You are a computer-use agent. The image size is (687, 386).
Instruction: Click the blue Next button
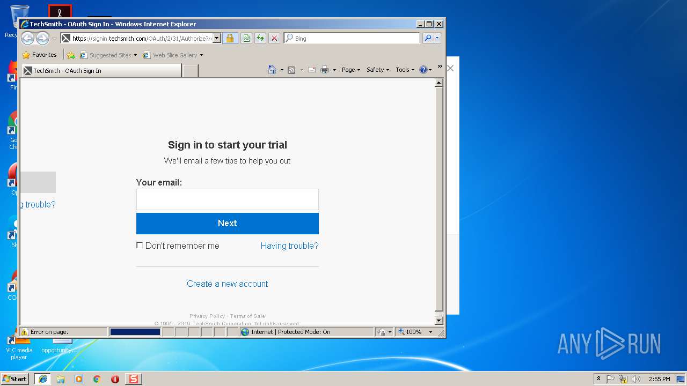[x=227, y=224]
